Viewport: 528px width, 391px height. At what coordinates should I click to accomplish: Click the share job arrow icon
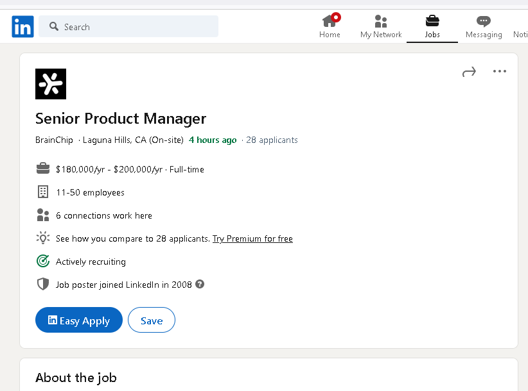[470, 72]
